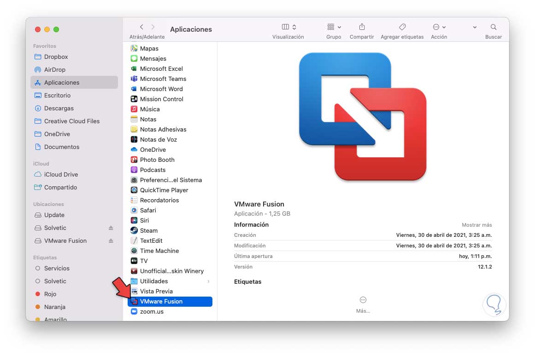Select TextEdit in the applications list
Screen dimensions: 535x355
coord(170,240)
